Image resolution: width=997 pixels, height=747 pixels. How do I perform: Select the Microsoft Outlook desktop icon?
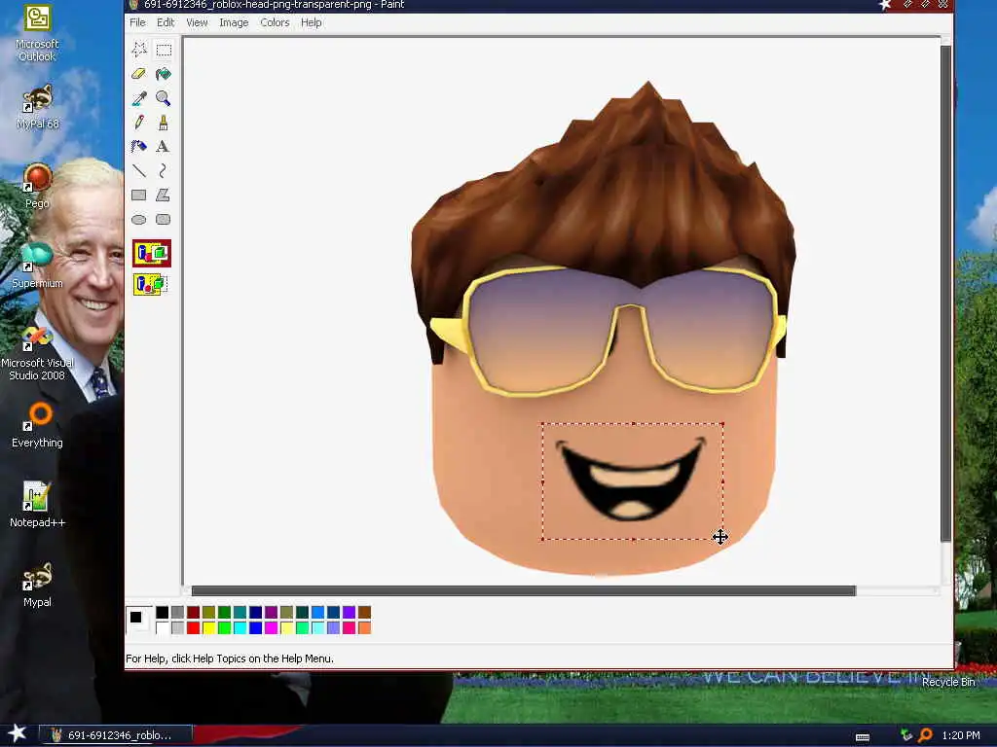tap(37, 34)
